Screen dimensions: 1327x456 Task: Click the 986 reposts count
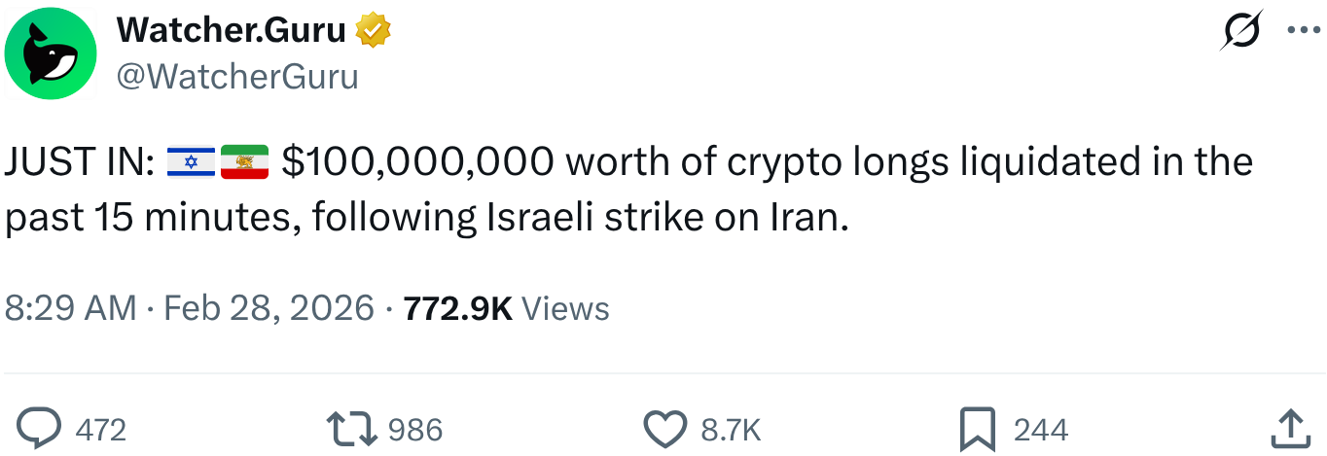tap(415, 430)
